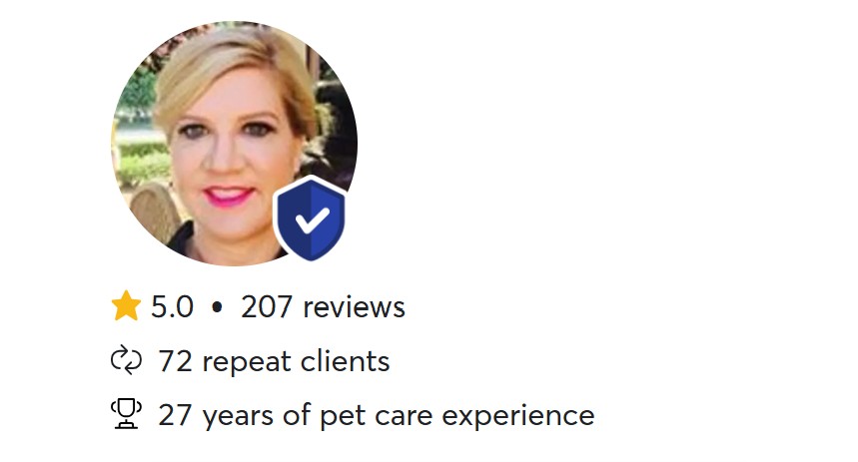Click the bullet dot between rating and reviews
The width and height of the screenshot is (858, 462).
pyautogui.click(x=217, y=307)
